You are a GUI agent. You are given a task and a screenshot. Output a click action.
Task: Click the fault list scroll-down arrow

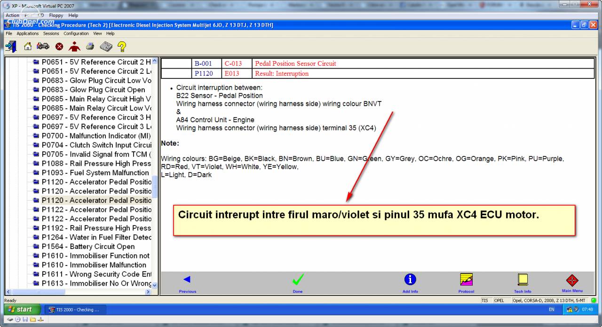coord(155,285)
